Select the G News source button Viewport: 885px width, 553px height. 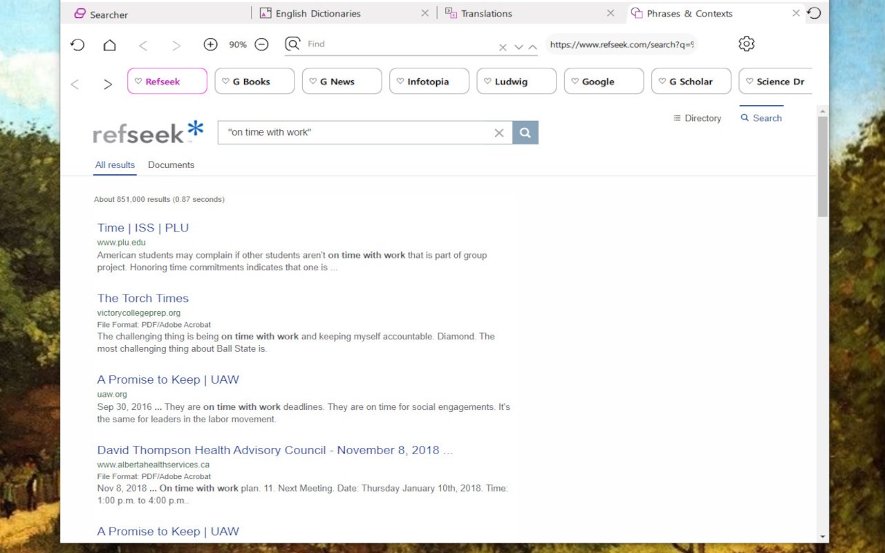[x=342, y=81]
